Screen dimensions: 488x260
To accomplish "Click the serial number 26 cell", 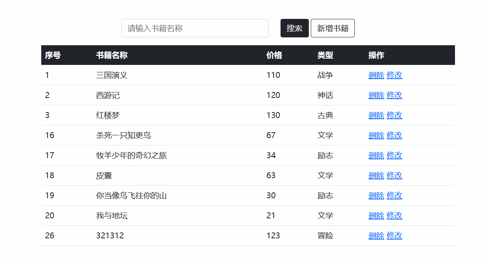I will (50, 236).
